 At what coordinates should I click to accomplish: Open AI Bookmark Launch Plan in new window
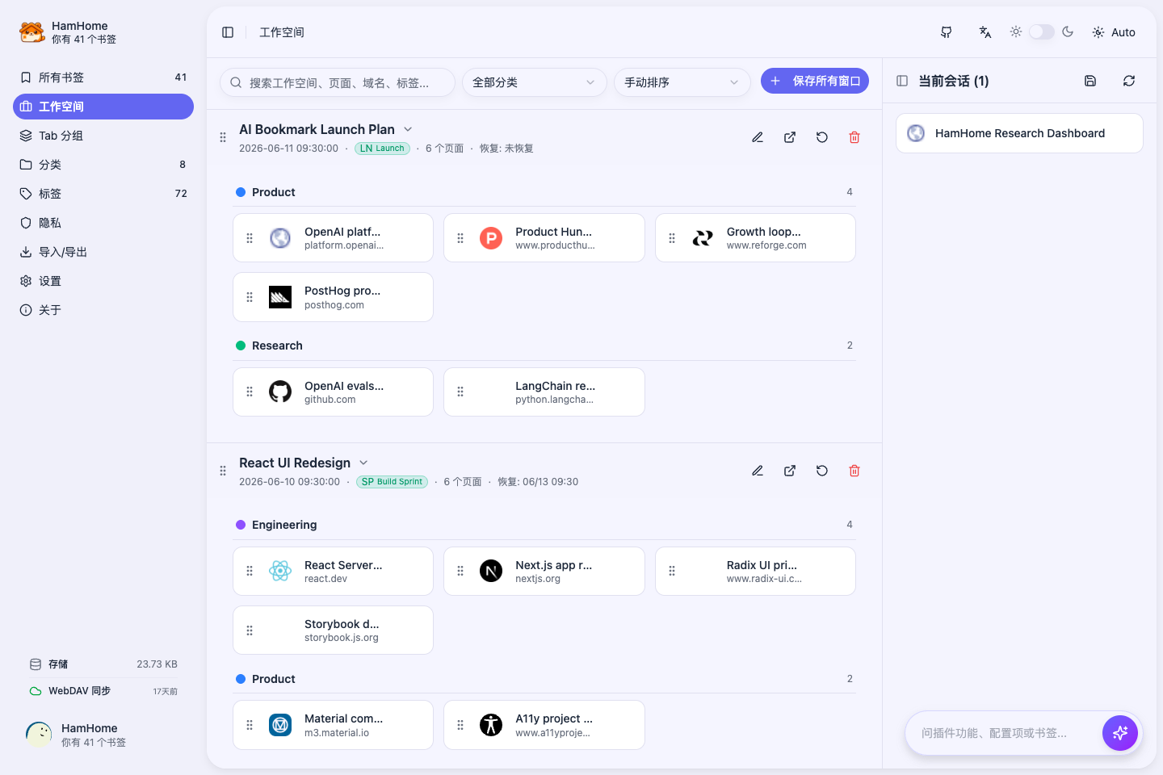click(x=790, y=137)
